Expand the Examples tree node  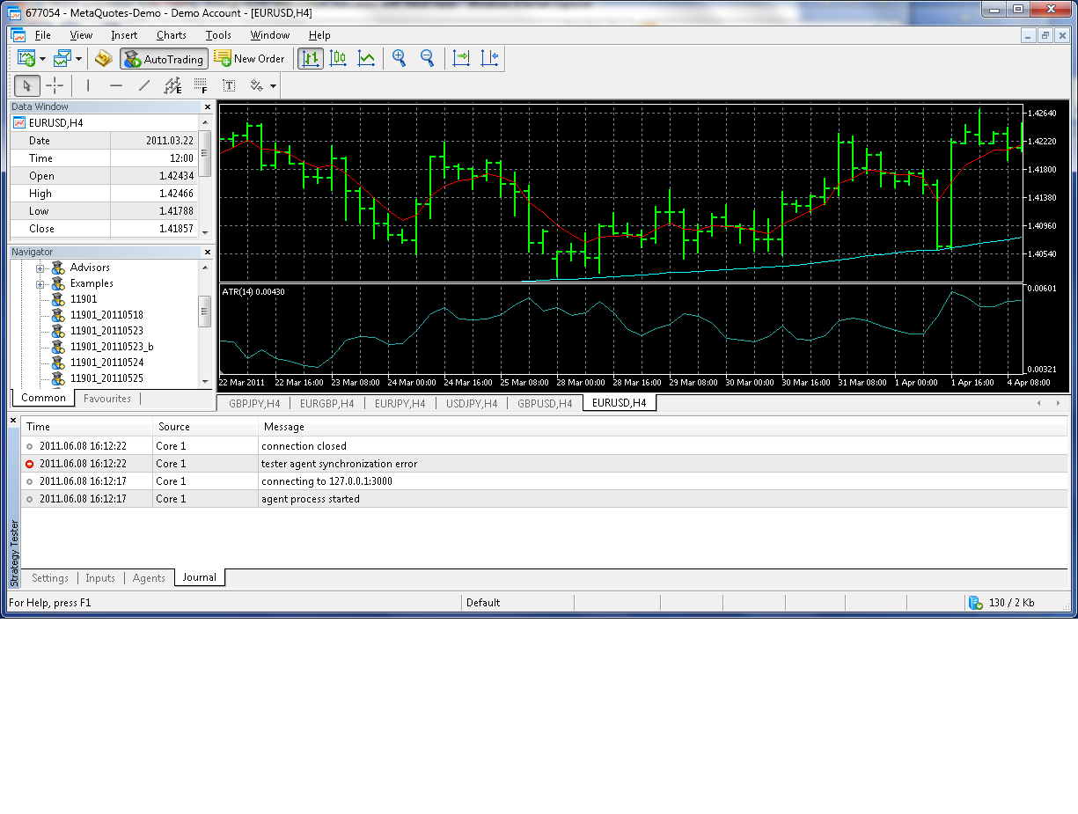[x=40, y=283]
